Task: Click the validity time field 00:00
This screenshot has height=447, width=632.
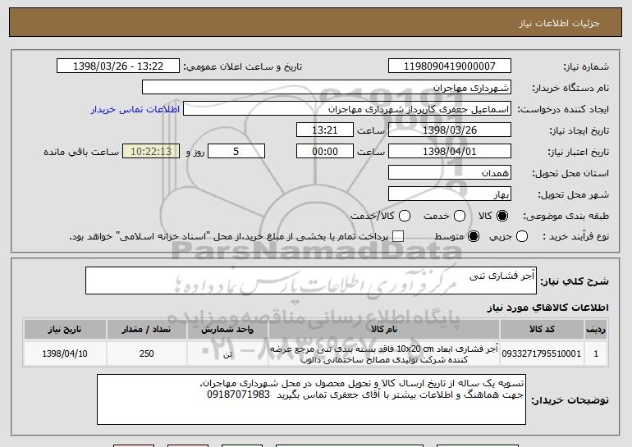Action: click(325, 152)
